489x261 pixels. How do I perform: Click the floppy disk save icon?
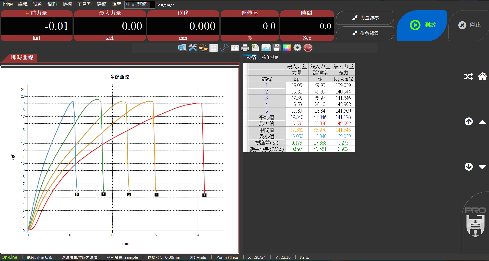[x=276, y=48]
